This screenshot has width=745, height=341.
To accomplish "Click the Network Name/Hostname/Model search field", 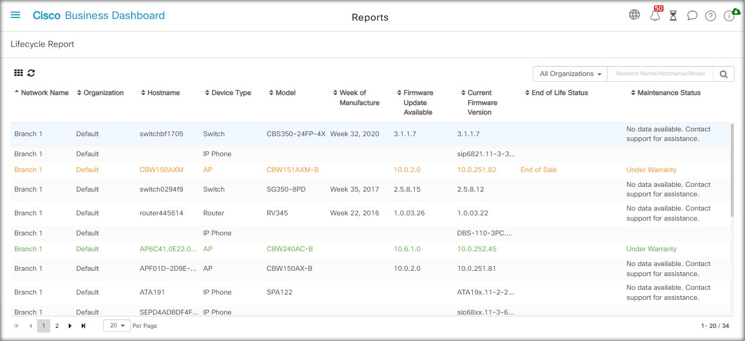I will (x=660, y=74).
